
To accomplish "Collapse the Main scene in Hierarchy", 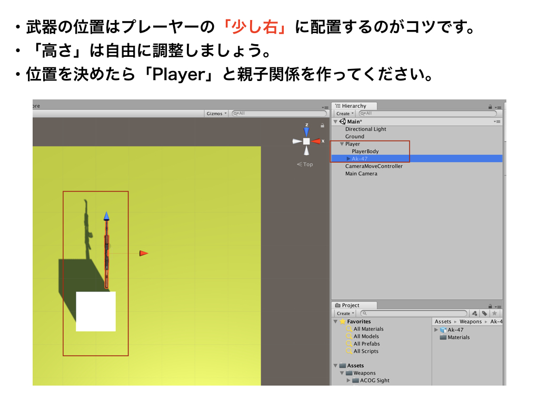I will pyautogui.click(x=335, y=122).
